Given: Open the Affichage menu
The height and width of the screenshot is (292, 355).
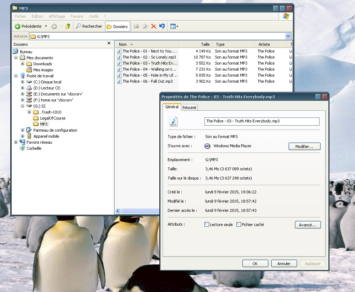Looking at the screenshot, I should (x=57, y=16).
